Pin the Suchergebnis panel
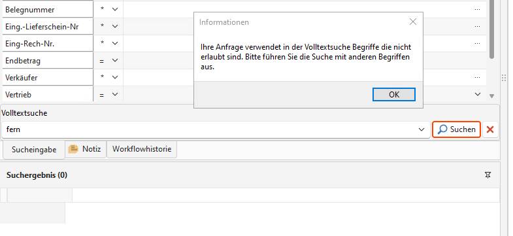The image size is (513, 236). pos(488,175)
